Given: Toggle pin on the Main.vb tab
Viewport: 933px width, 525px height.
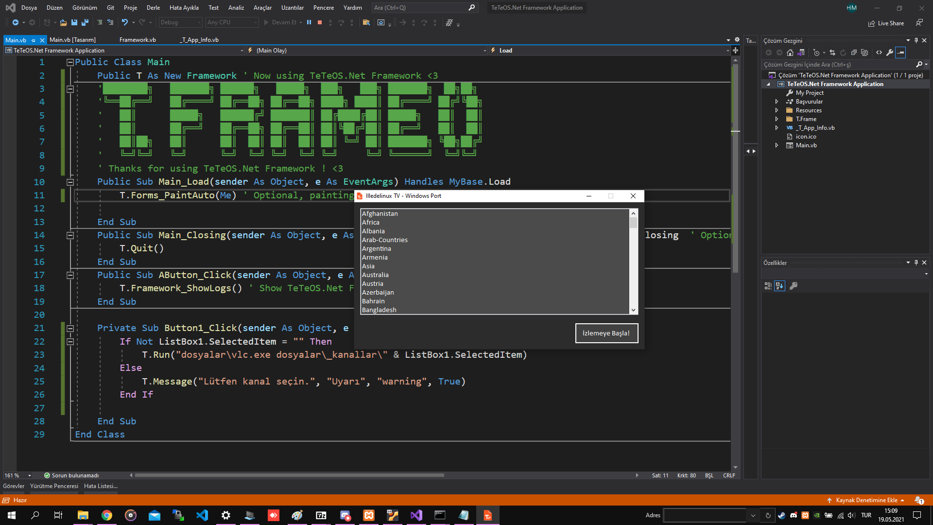Looking at the screenshot, I should (33, 40).
